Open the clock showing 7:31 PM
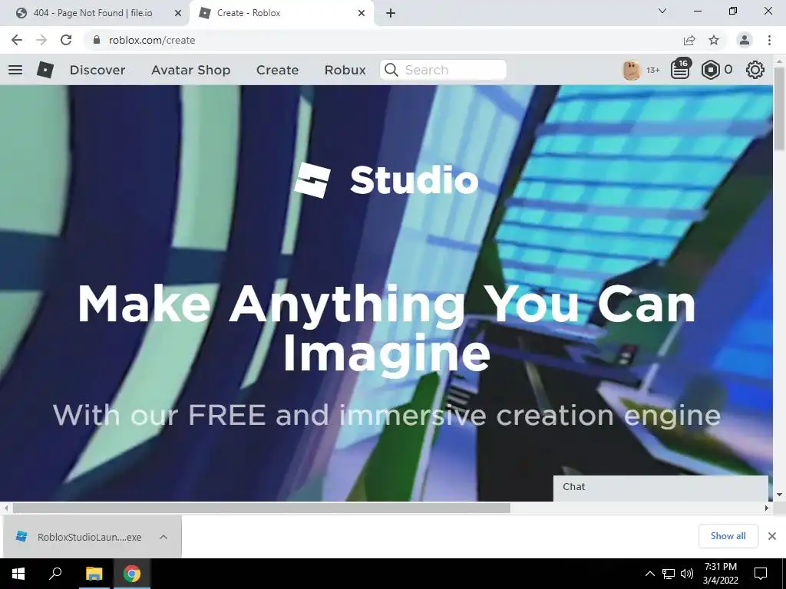The height and width of the screenshot is (589, 786). 720,574
